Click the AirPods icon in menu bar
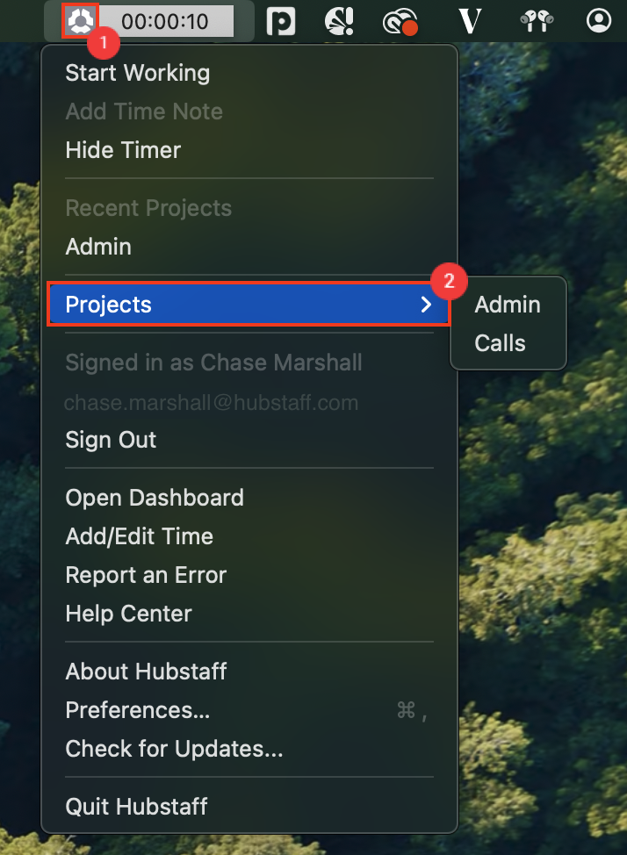The height and width of the screenshot is (855, 627). [x=537, y=21]
